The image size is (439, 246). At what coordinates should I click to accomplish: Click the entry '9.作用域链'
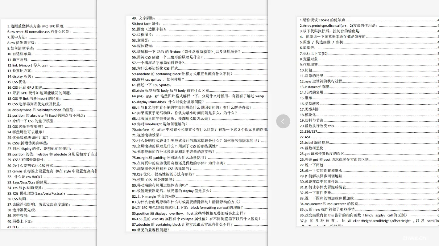click(369, 65)
